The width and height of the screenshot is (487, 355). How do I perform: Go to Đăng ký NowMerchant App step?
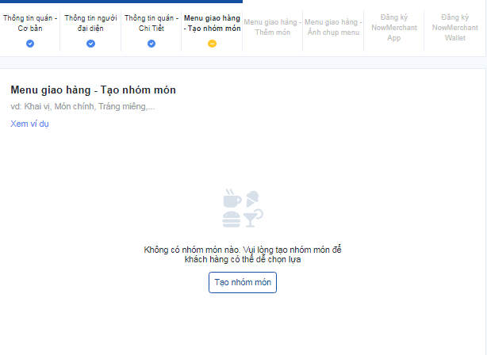(394, 28)
